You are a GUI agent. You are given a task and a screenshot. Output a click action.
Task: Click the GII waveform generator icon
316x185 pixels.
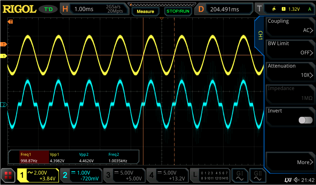coord(258,175)
